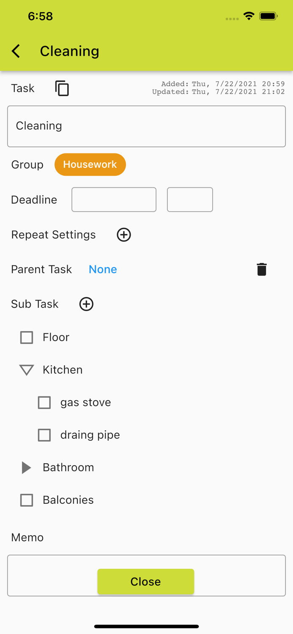This screenshot has height=634, width=293.
Task: Click the task name field showing Cleaning
Action: [146, 126]
